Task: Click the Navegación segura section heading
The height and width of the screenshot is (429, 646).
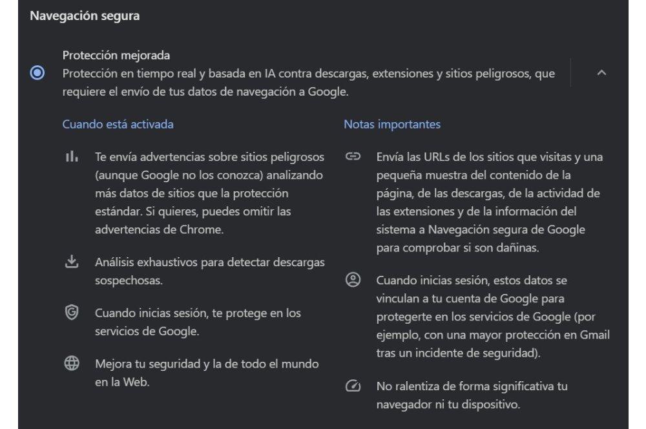Action: (85, 16)
